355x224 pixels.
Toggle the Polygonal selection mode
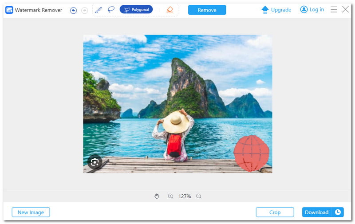[x=136, y=10]
